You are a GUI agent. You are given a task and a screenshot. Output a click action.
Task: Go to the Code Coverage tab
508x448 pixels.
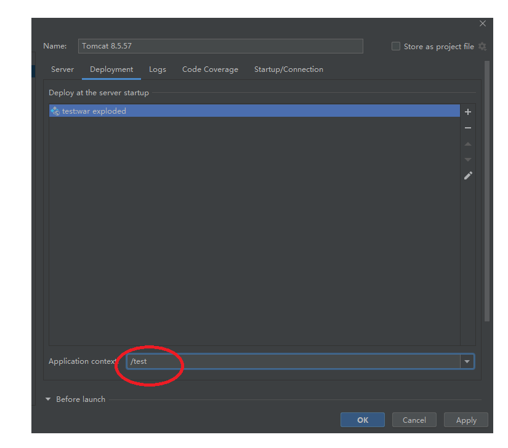[x=210, y=69]
